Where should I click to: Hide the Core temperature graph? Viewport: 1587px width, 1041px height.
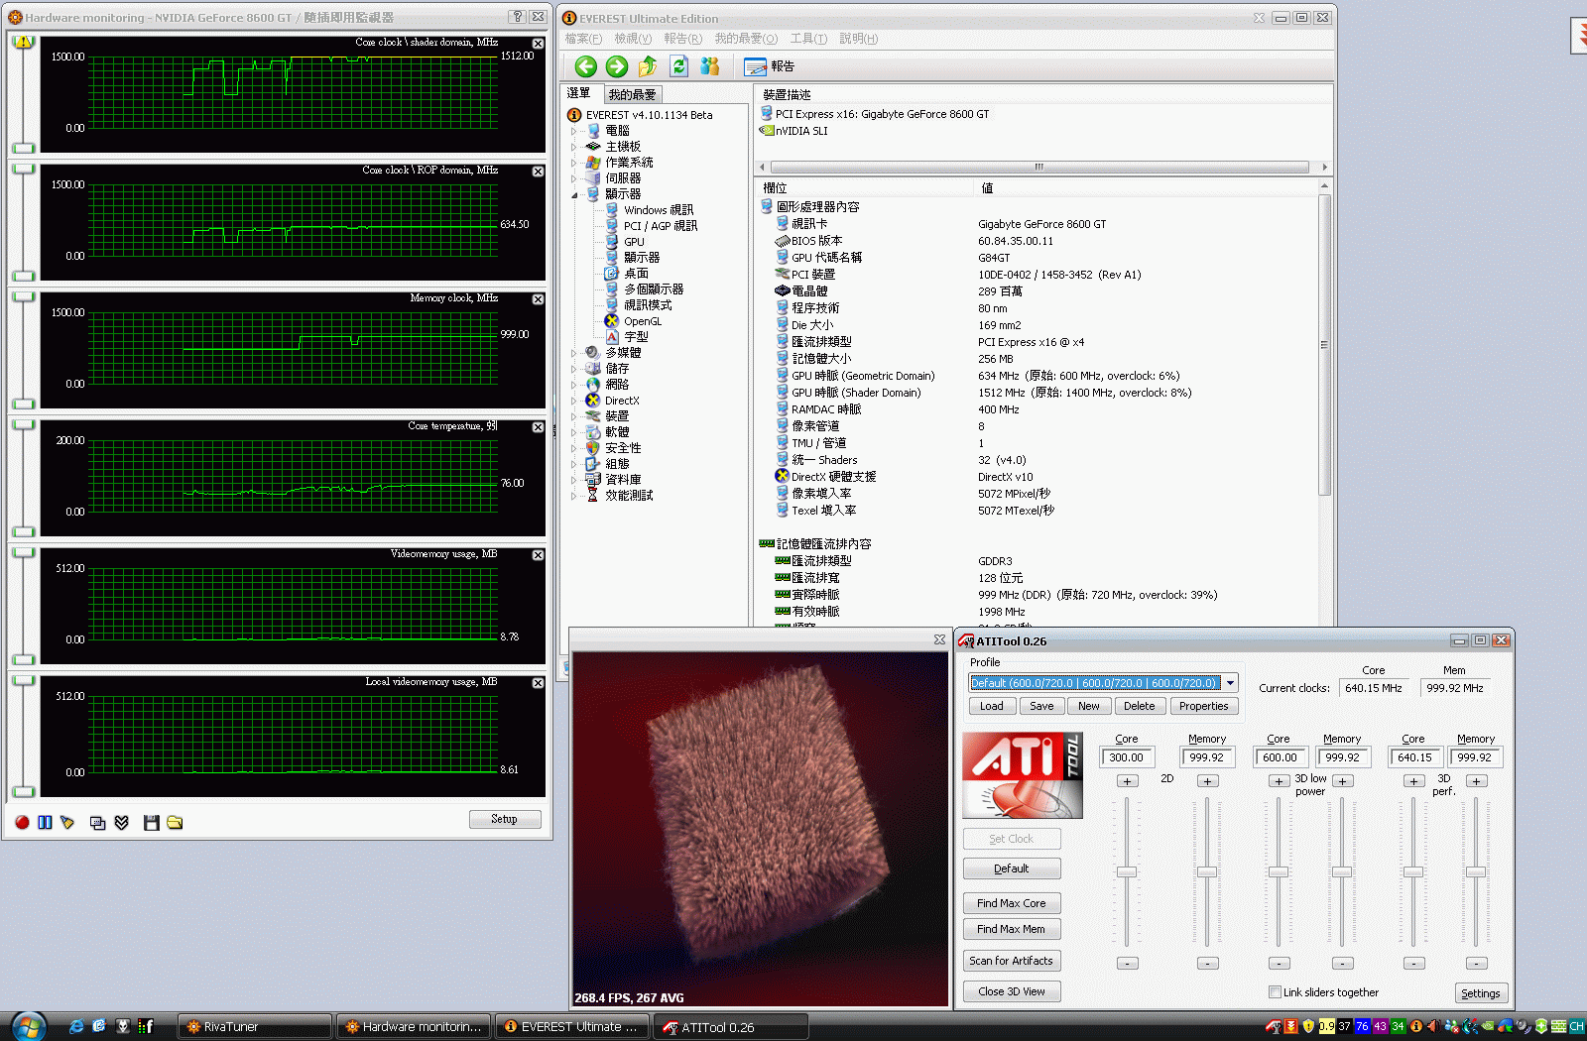pos(538,427)
